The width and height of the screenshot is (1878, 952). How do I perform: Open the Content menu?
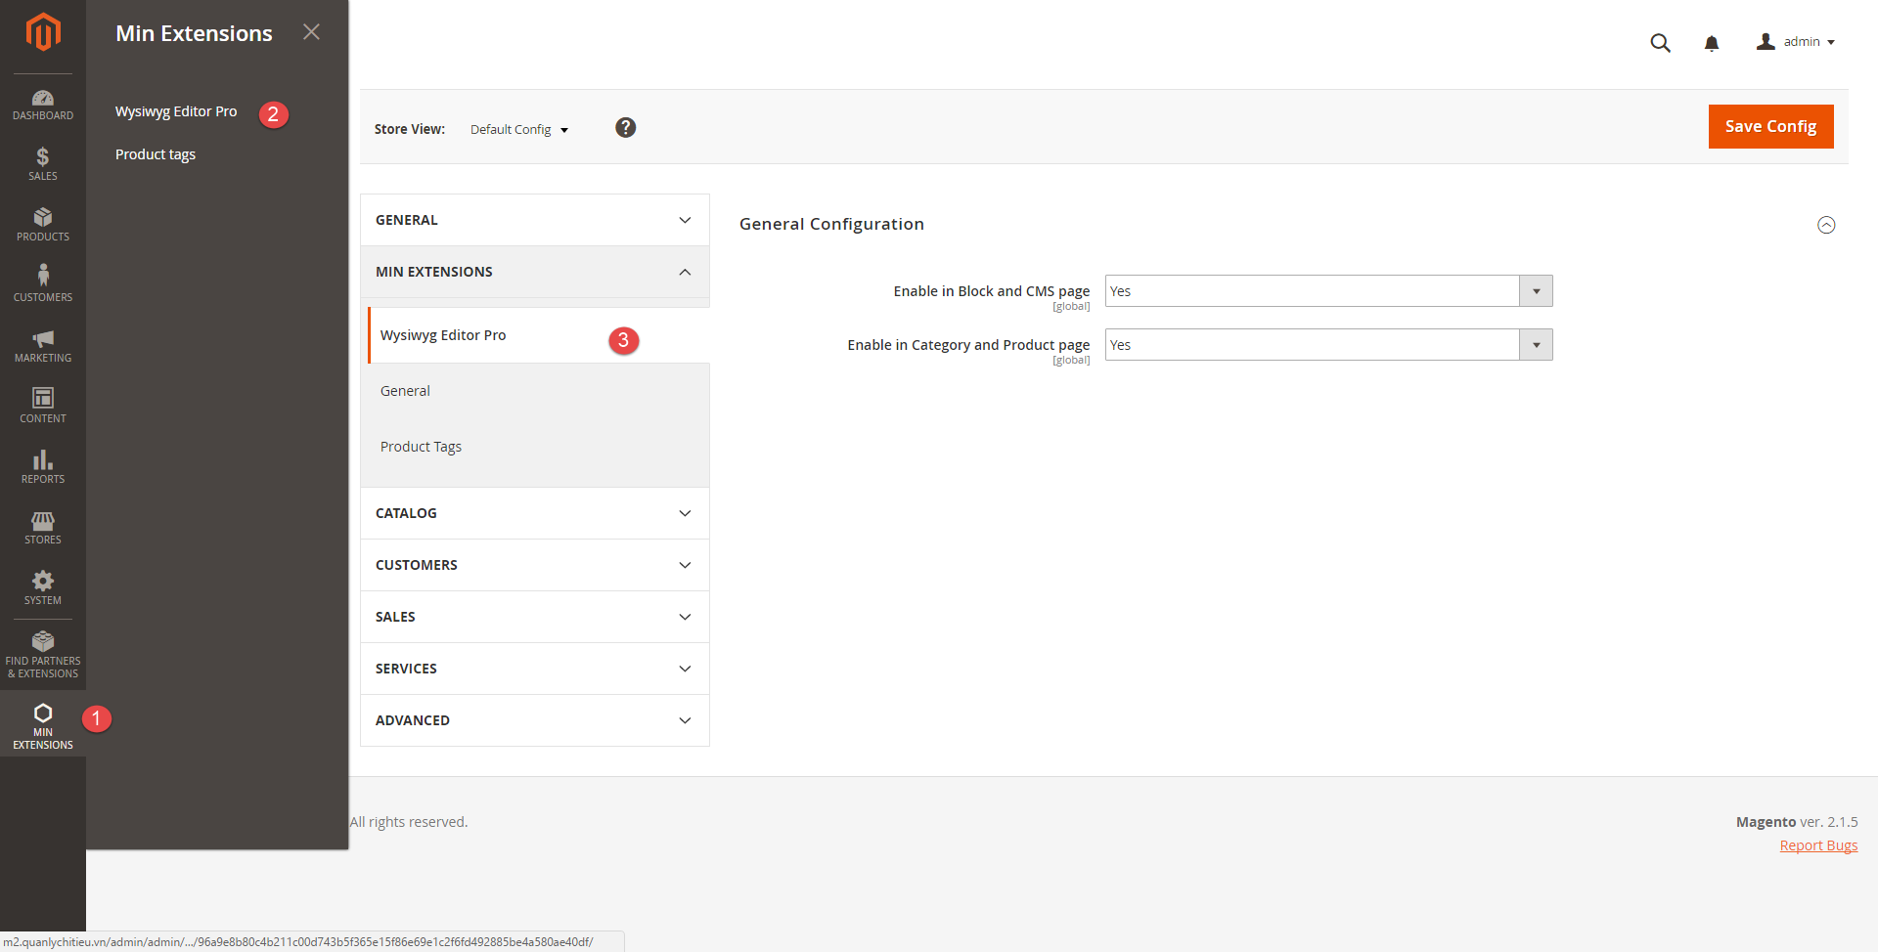[x=43, y=407]
